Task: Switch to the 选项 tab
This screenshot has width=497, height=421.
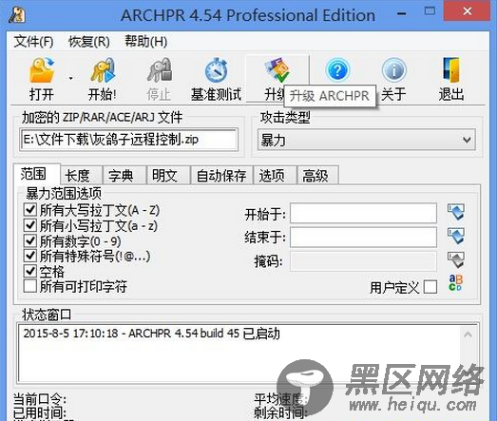Action: point(276,175)
